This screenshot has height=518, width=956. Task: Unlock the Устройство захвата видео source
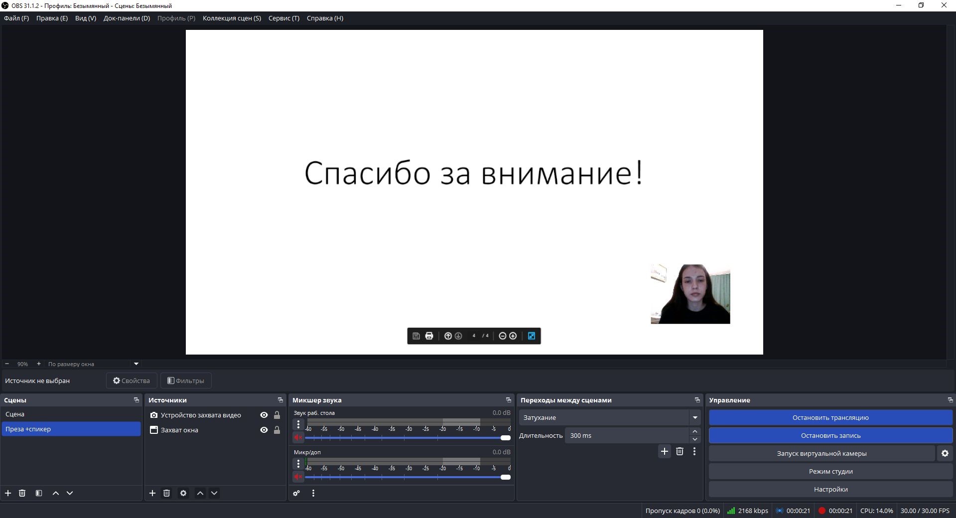(277, 415)
